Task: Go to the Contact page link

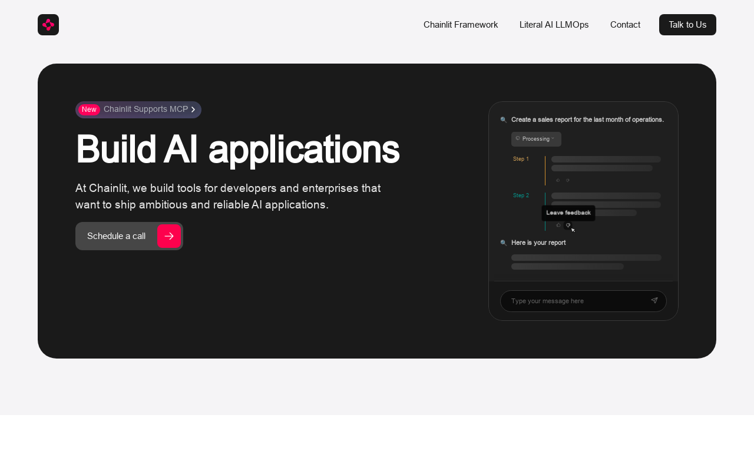Action: point(625,25)
